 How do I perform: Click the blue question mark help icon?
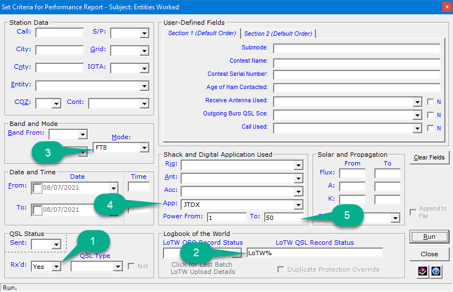436,271
